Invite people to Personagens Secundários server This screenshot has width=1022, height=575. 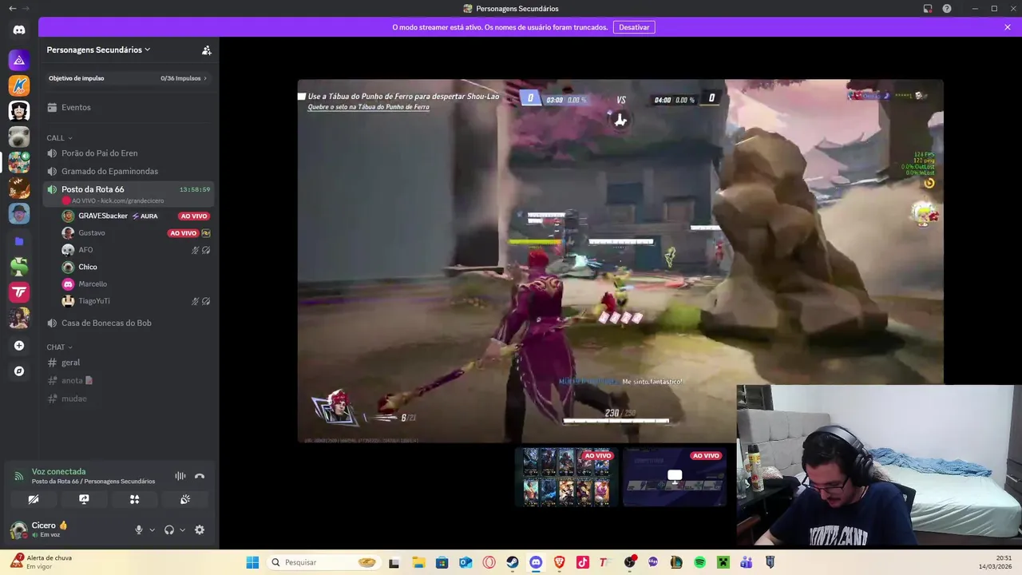pos(206,50)
